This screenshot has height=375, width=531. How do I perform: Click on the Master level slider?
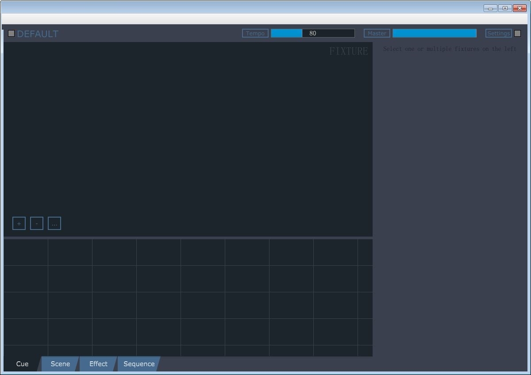coord(435,33)
